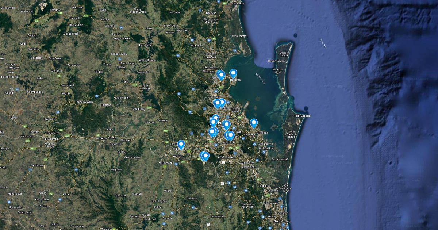This screenshot has height=230, width=438.
Task: Select the Townson label
Action: point(120,195)
